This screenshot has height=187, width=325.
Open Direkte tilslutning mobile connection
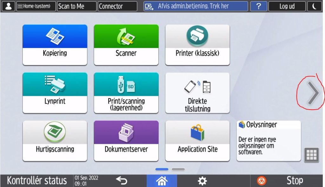coord(197,93)
